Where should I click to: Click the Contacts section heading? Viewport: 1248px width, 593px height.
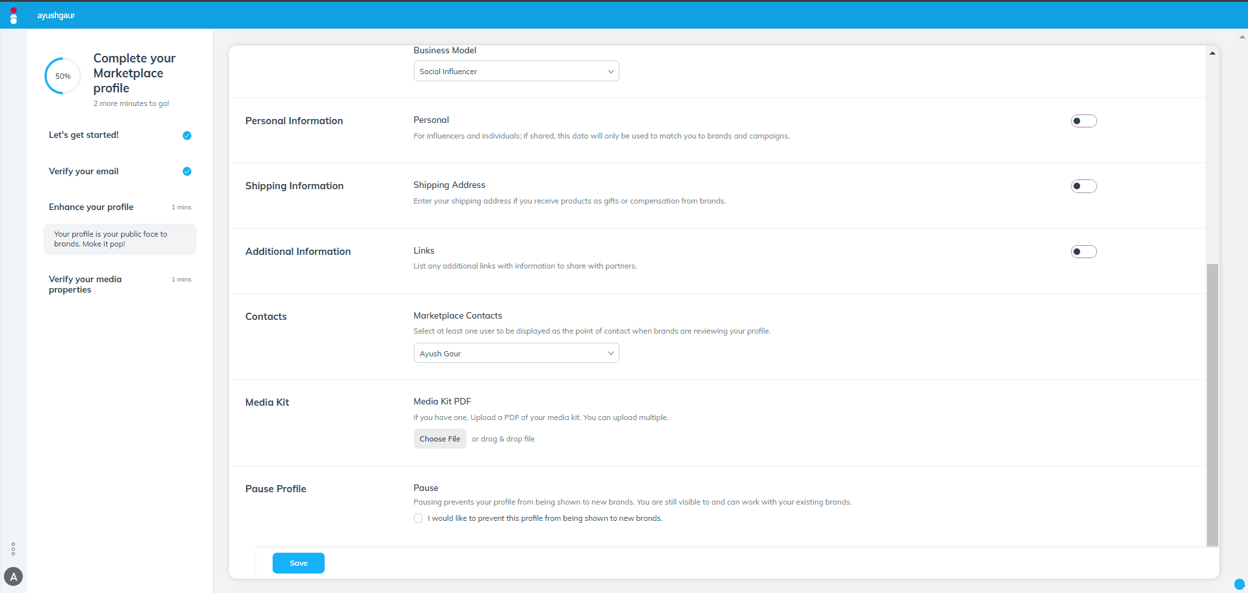(x=266, y=317)
